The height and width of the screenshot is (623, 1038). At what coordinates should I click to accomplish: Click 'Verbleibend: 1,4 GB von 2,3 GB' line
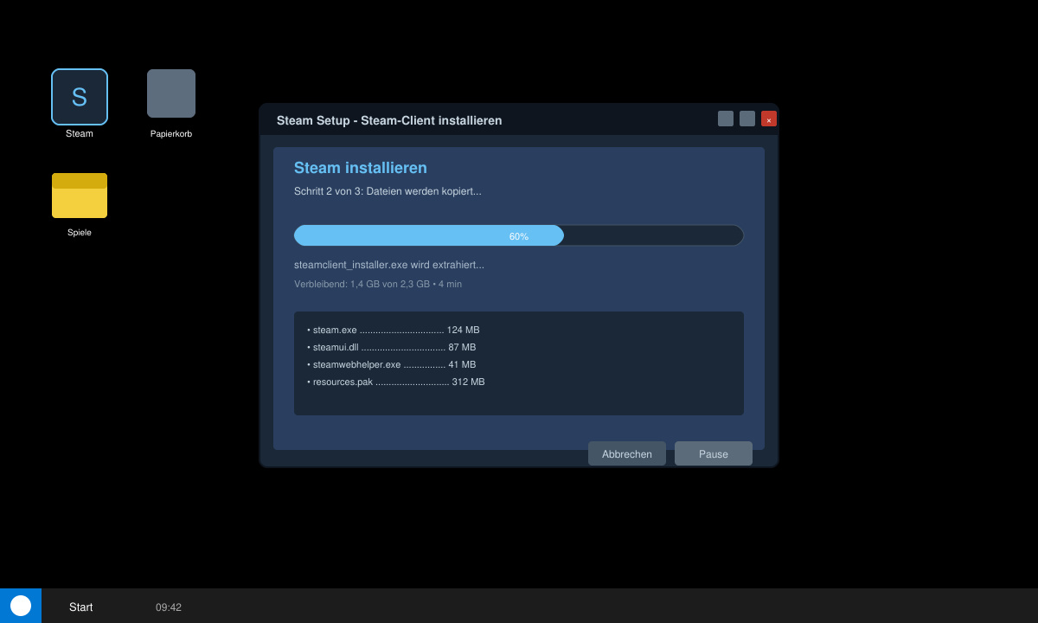point(378,284)
